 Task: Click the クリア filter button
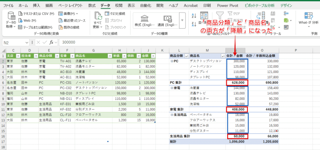234,14
